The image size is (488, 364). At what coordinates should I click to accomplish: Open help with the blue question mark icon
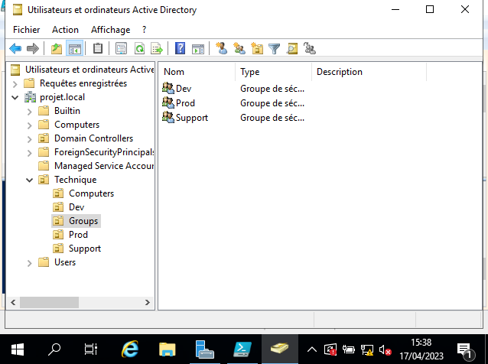click(x=181, y=48)
